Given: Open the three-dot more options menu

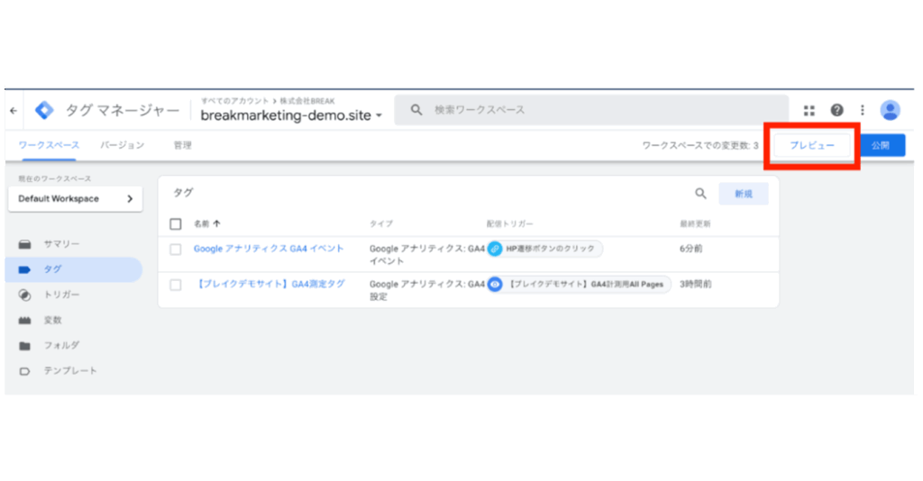Looking at the screenshot, I should pos(863,110).
